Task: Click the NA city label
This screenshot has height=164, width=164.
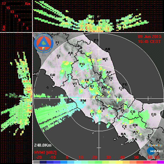Action: pyautogui.click(x=123, y=134)
